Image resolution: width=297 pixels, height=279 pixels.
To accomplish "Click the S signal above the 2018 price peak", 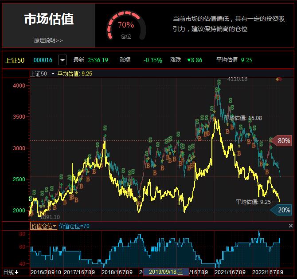I will click(105, 128).
